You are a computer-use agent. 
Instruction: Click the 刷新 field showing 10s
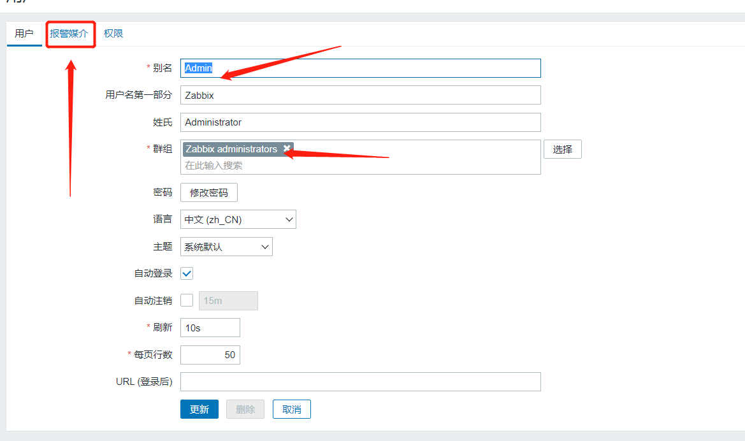(210, 328)
